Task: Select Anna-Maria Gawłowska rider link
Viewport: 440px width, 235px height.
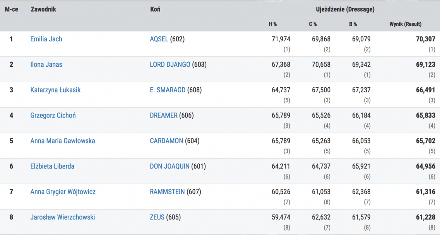Action: click(62, 141)
